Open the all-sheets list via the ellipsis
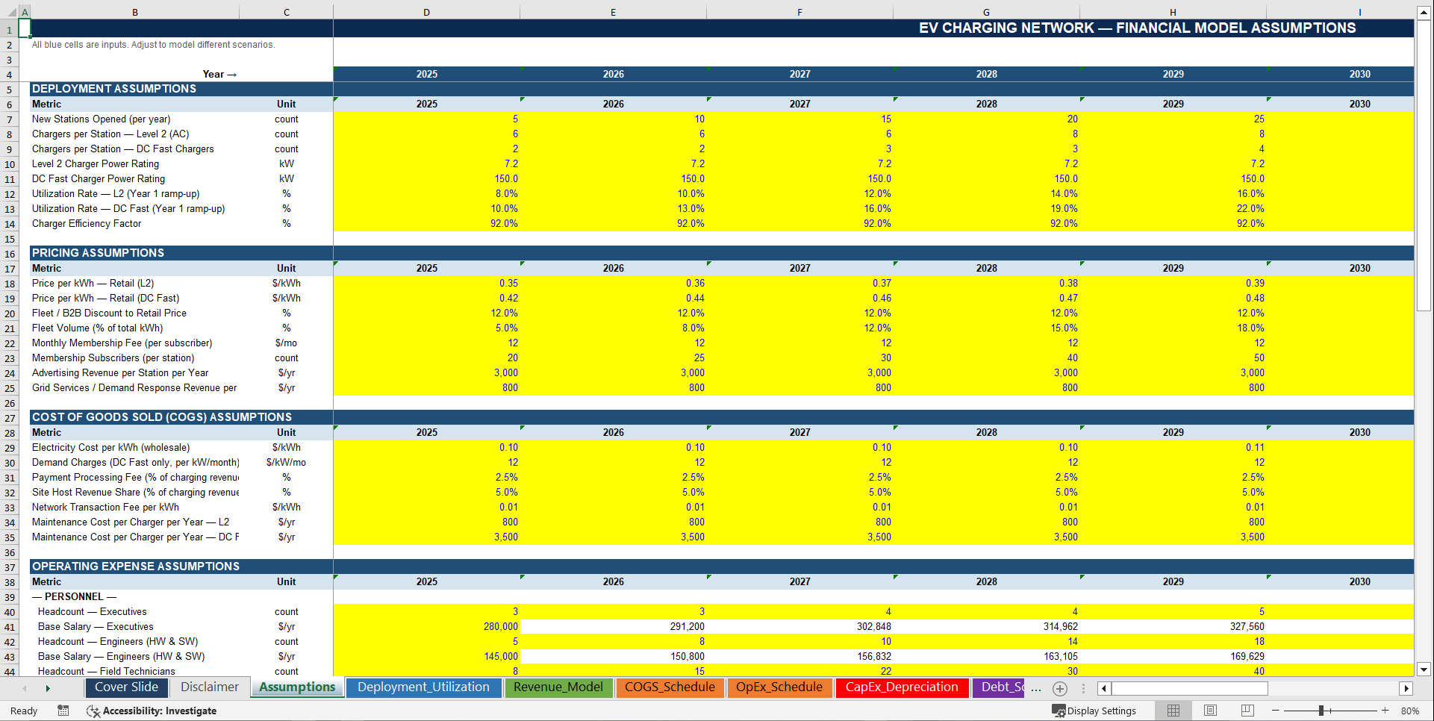1434x721 pixels. pos(1036,688)
